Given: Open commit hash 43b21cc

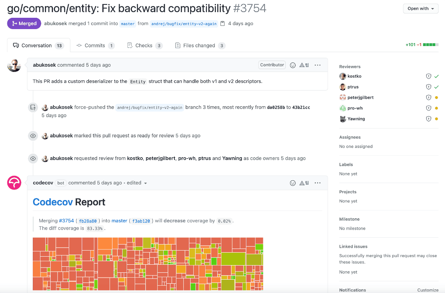Looking at the screenshot, I should pyautogui.click(x=301, y=108).
